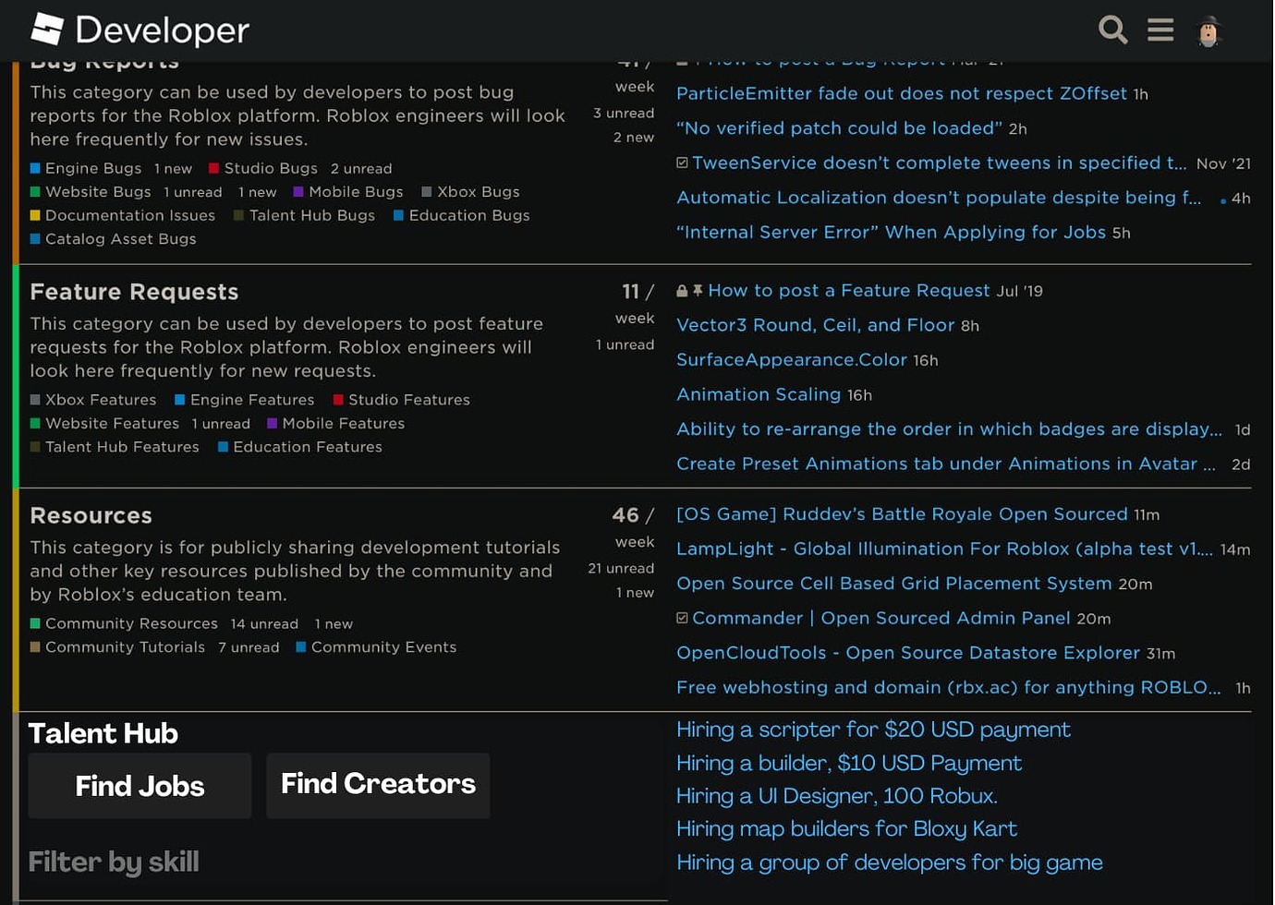Open Hiring a UI Designer, 100 Robux
The width and height of the screenshot is (1275, 905).
click(837, 796)
